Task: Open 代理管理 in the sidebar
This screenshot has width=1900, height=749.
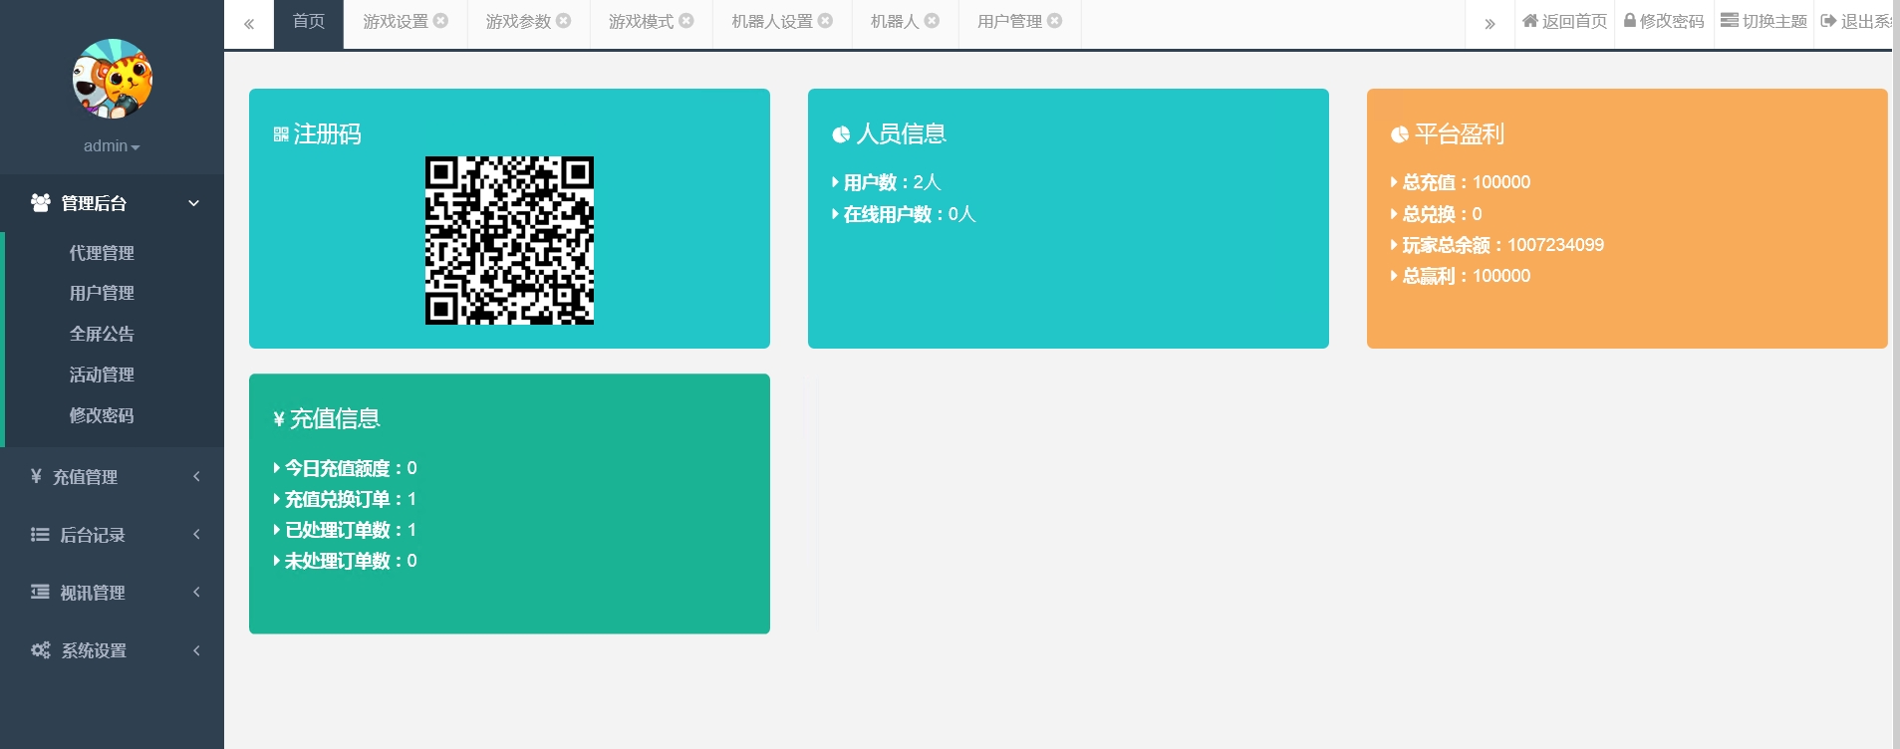Action: tap(102, 253)
